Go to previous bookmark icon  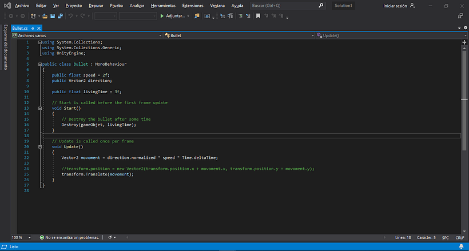266,16
